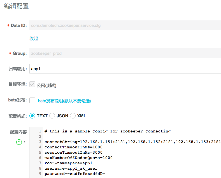Image resolution: width=221 pixels, height=178 pixels.
Task: Click the maxNumberOfZNodesQuota=1000 line
Action: [78, 158]
